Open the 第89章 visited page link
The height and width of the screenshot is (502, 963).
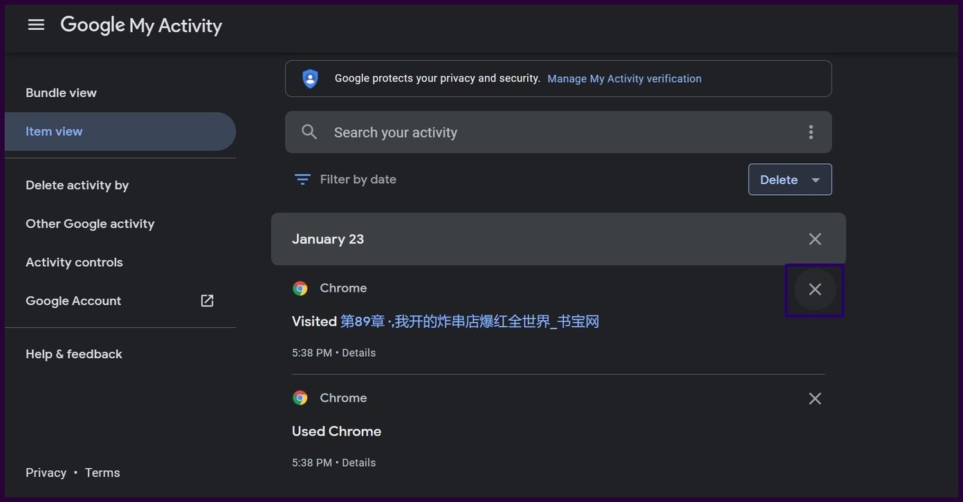[470, 322]
